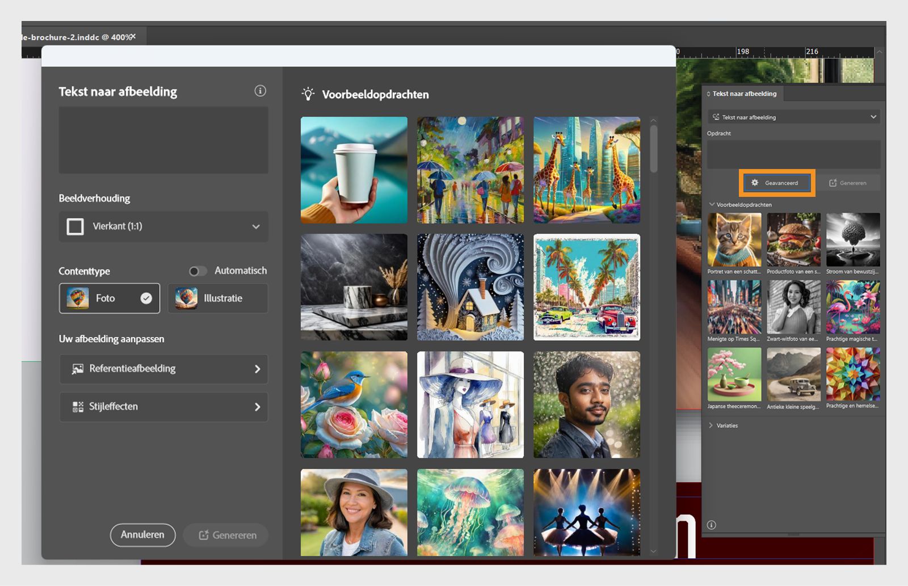This screenshot has width=908, height=586.
Task: Click the Contenttype label
Action: (84, 271)
